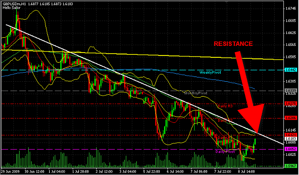Screen dimensions: 299x175
Task: Click the '6 Jul 14:00' time axis label
Action: click(x=176, y=172)
